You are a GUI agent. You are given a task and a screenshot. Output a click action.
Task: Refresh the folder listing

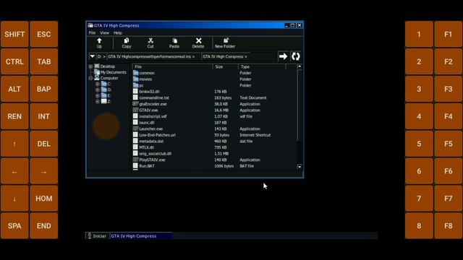coord(296,56)
